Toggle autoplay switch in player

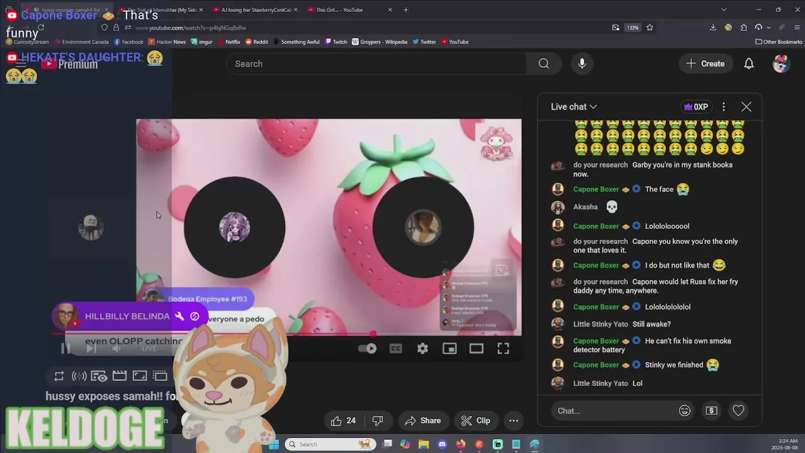pyautogui.click(x=367, y=349)
